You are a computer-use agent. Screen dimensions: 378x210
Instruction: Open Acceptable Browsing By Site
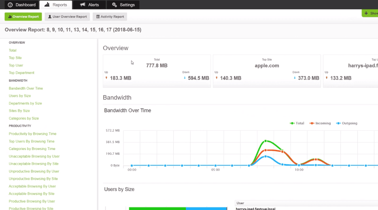(32, 194)
